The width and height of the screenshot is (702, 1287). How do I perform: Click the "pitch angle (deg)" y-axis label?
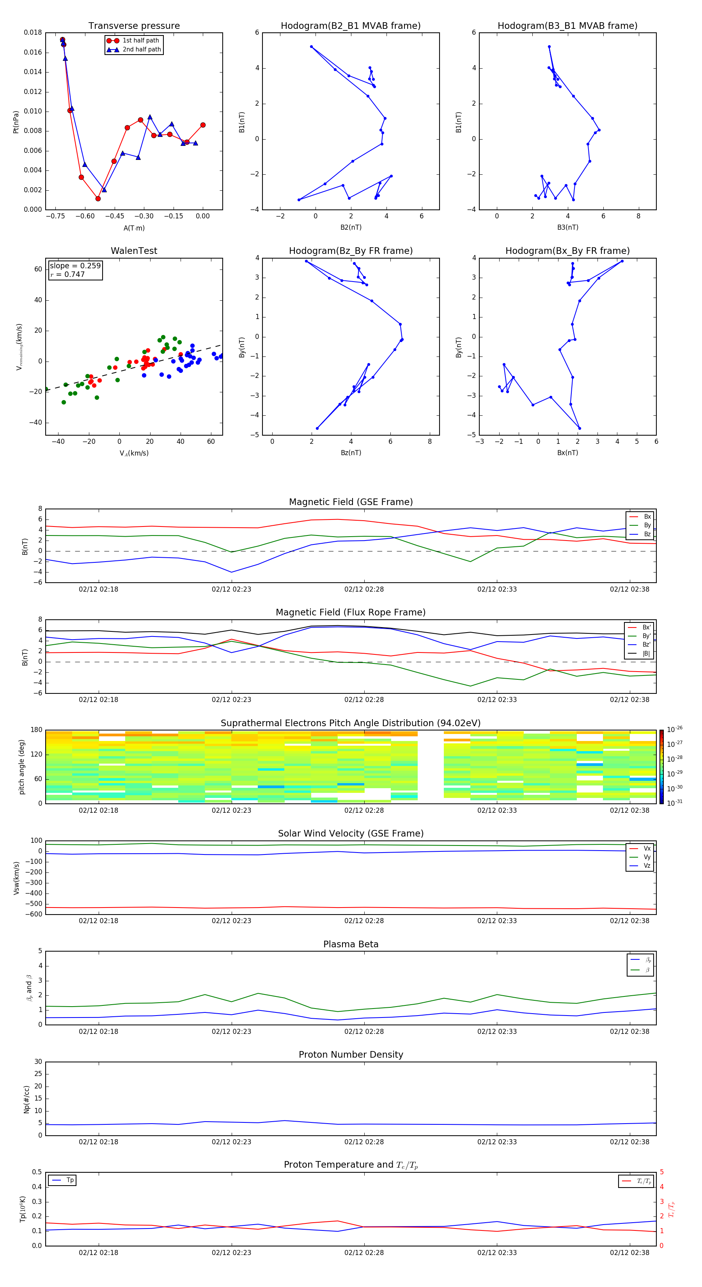click(x=21, y=767)
